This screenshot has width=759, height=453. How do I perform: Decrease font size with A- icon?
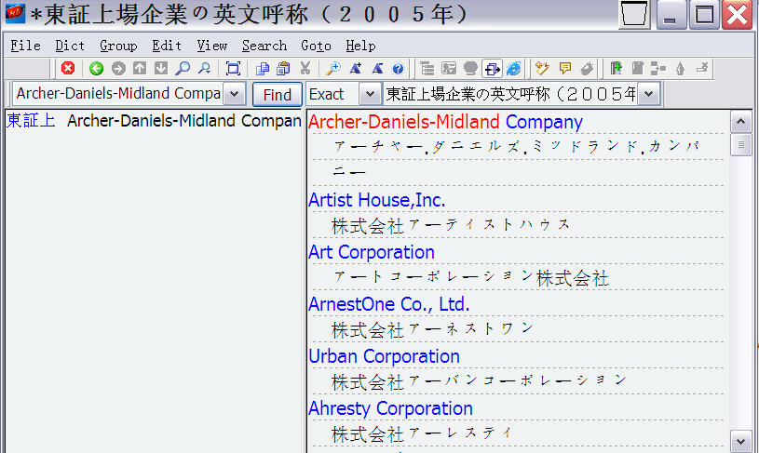377,68
